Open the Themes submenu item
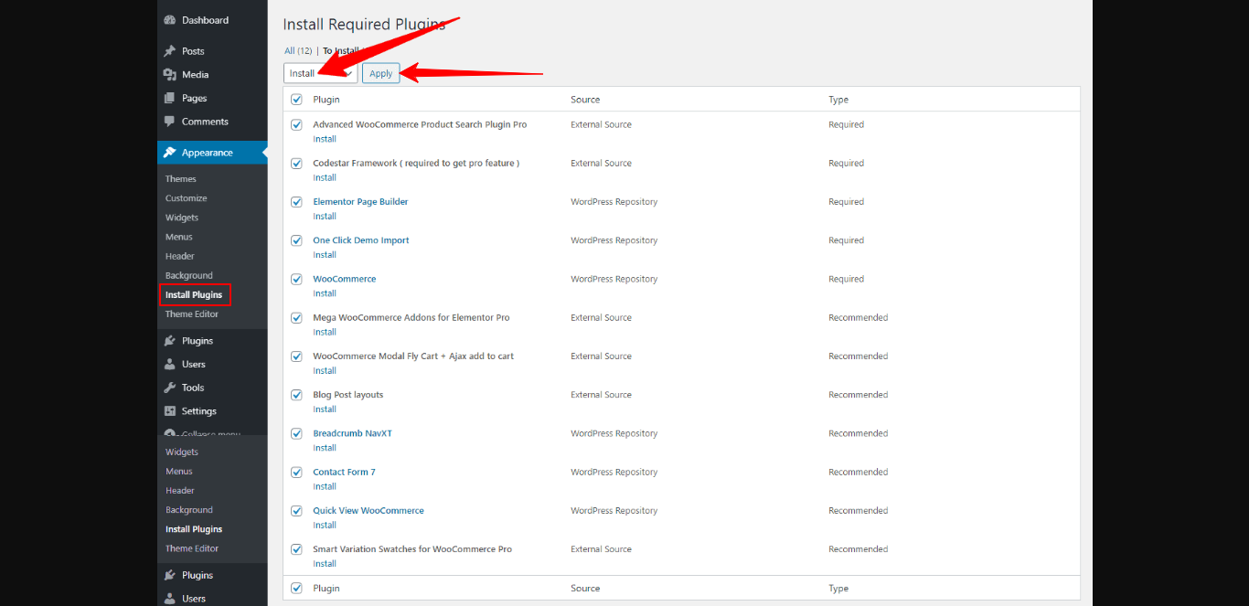Image resolution: width=1249 pixels, height=606 pixels. coord(181,179)
